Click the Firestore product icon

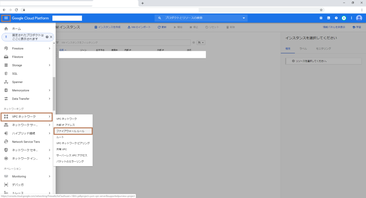6,48
